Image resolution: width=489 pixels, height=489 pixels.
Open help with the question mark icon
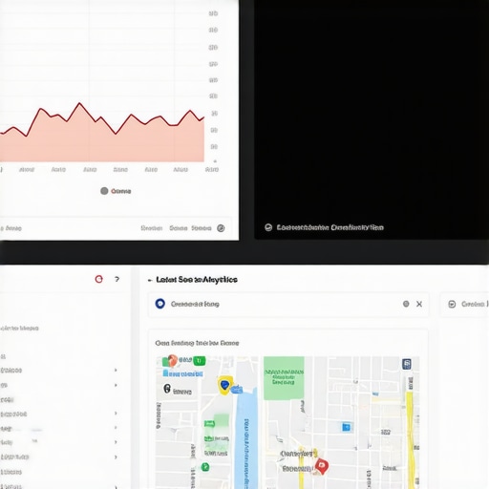point(117,279)
